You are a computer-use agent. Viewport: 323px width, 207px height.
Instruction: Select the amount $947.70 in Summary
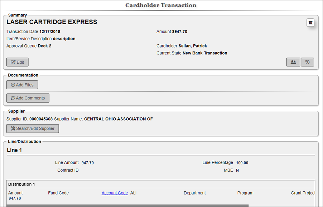[180, 32]
